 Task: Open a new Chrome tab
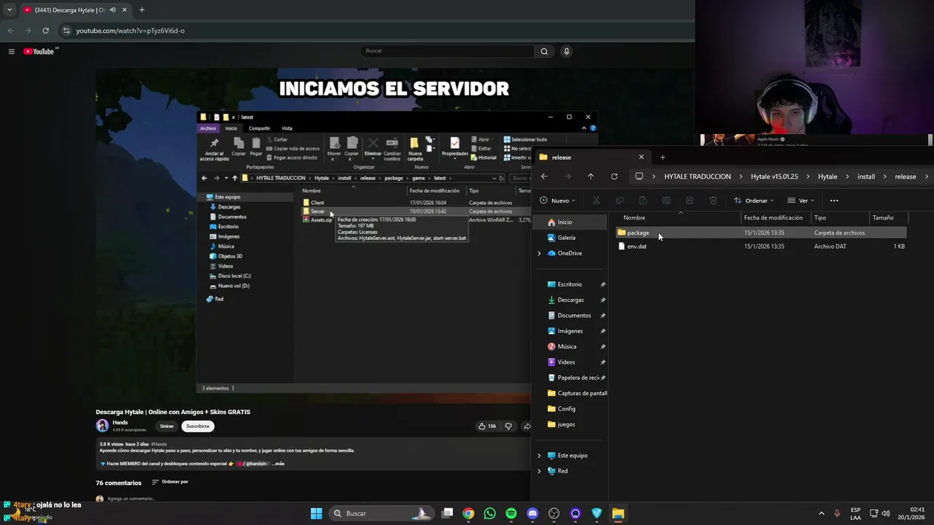coord(142,9)
